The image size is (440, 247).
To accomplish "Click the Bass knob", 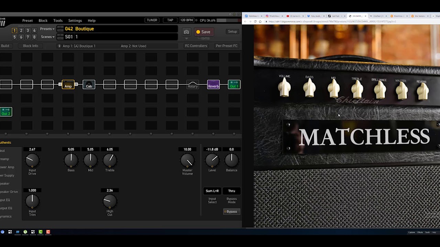I will (x=71, y=160).
